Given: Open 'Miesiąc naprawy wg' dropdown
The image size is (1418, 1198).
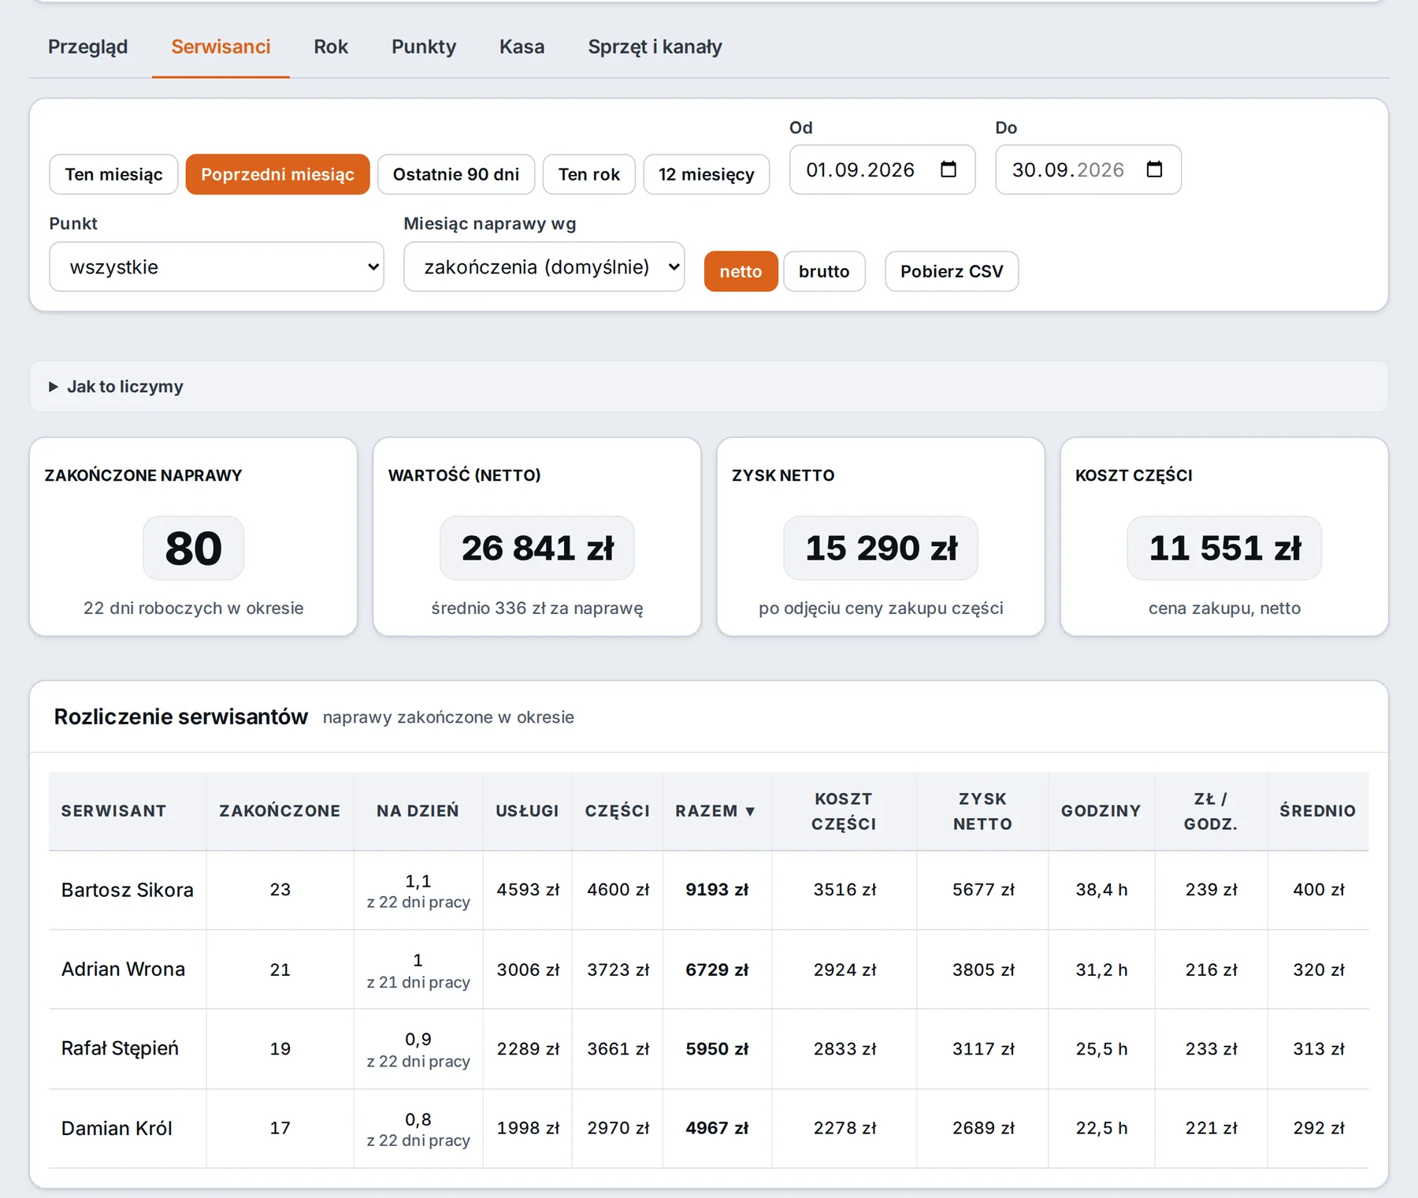Looking at the screenshot, I should [544, 266].
